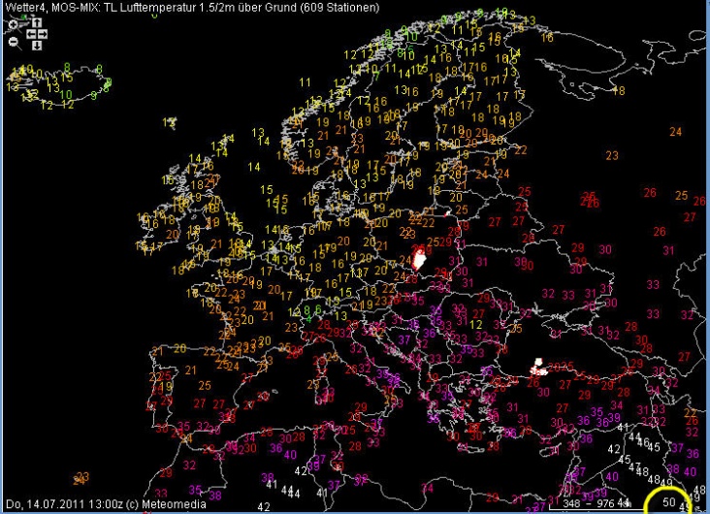This screenshot has width=710, height=514.
Task: Pan the map right with the arrow
Action: coord(43,34)
